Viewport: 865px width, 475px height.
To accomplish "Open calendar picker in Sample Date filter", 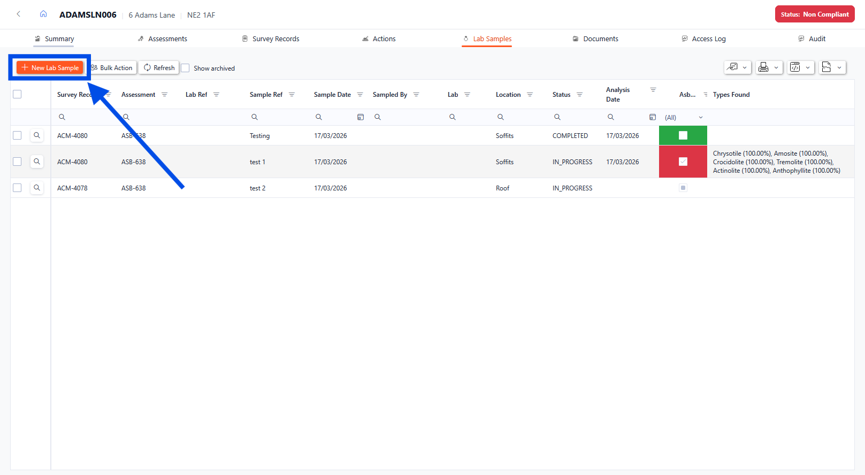I will coord(361,117).
